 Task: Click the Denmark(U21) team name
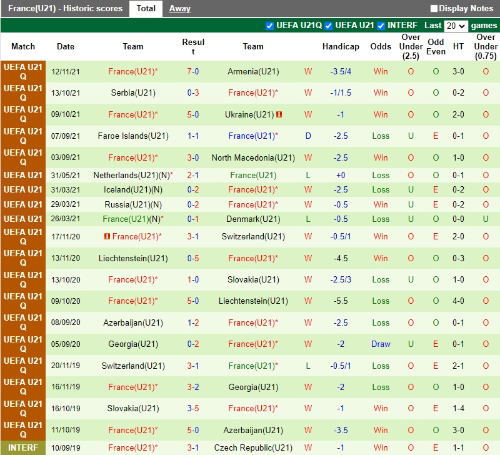click(253, 219)
